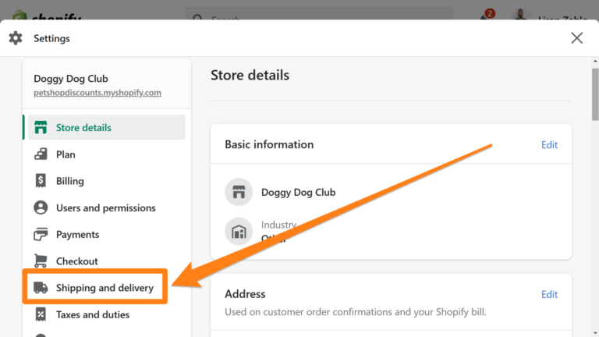Click the Payments card icon

(41, 234)
